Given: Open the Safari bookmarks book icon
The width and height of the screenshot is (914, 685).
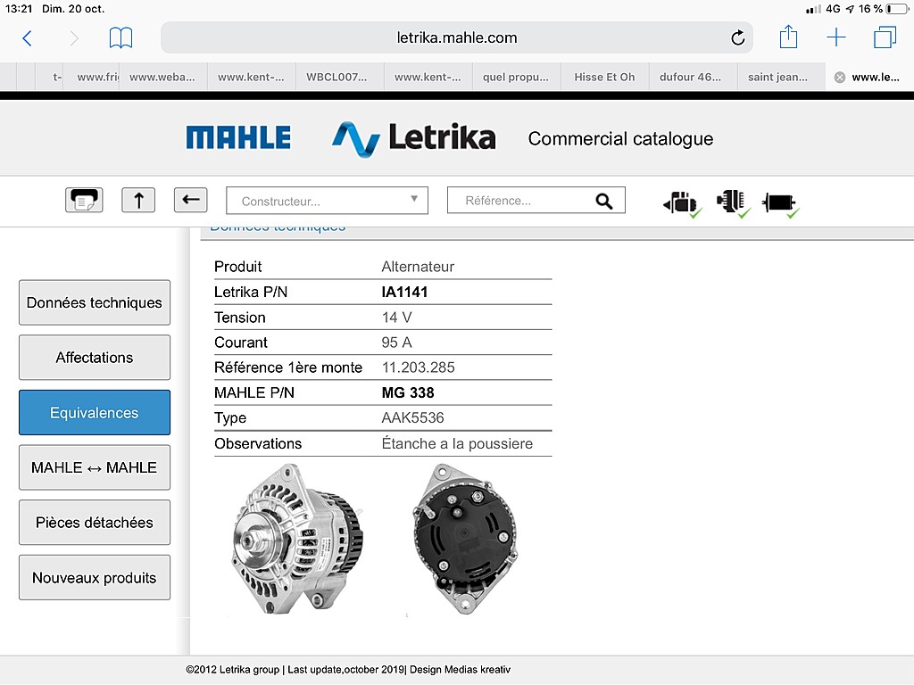Looking at the screenshot, I should [x=120, y=37].
